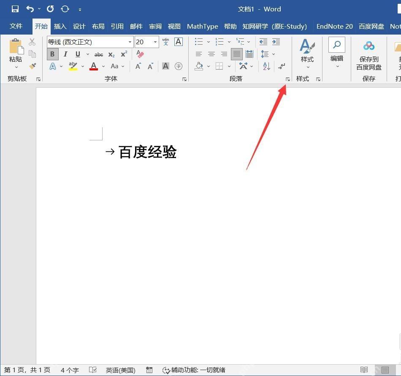
Task: Increase font size with grow font icon
Action: tap(138, 67)
